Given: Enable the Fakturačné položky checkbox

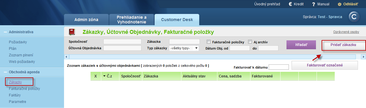Looking at the screenshot, I should click(208, 42).
